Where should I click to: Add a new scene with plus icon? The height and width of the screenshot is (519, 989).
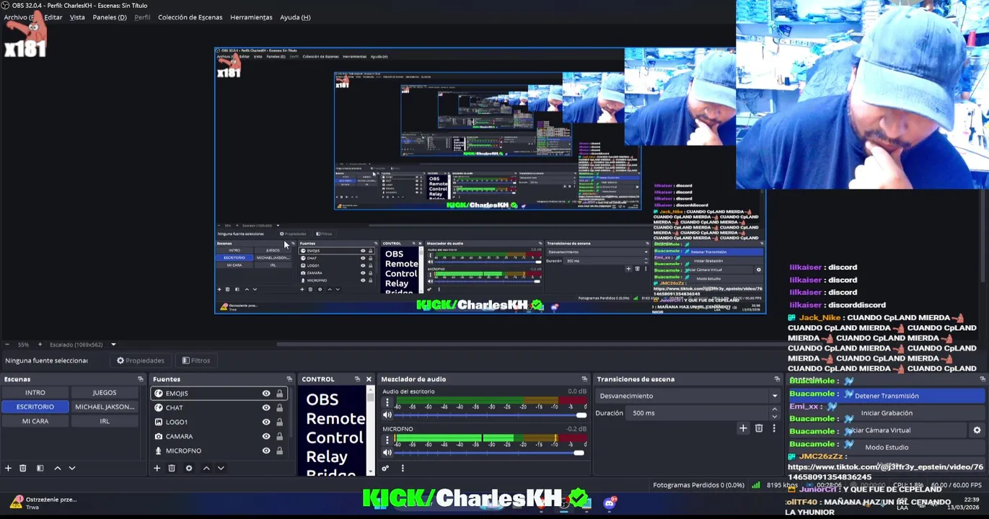pos(8,469)
